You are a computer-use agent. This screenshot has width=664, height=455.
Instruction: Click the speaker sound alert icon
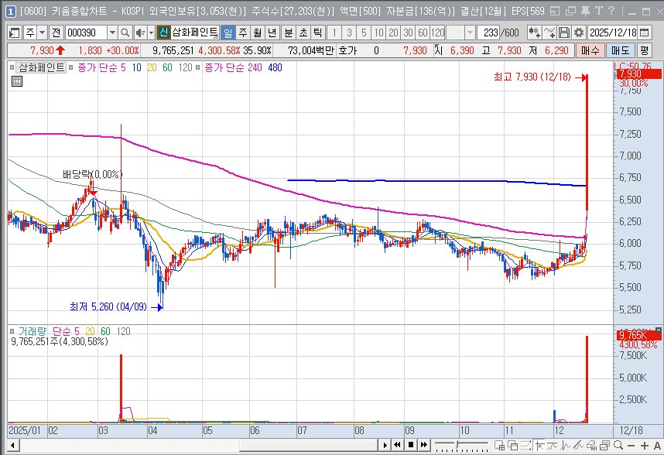tap(140, 32)
